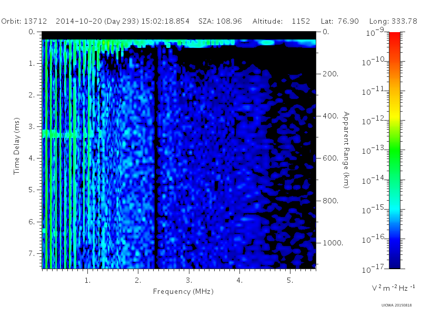The width and height of the screenshot is (421, 316).
Task: Click the 'UIOWA 20150818' credit text
Action: (396, 305)
